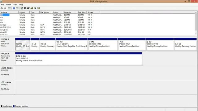This screenshot has width=198, height=111.
Task: Click the Back arrow in the toolbar
Action: tap(2, 8)
